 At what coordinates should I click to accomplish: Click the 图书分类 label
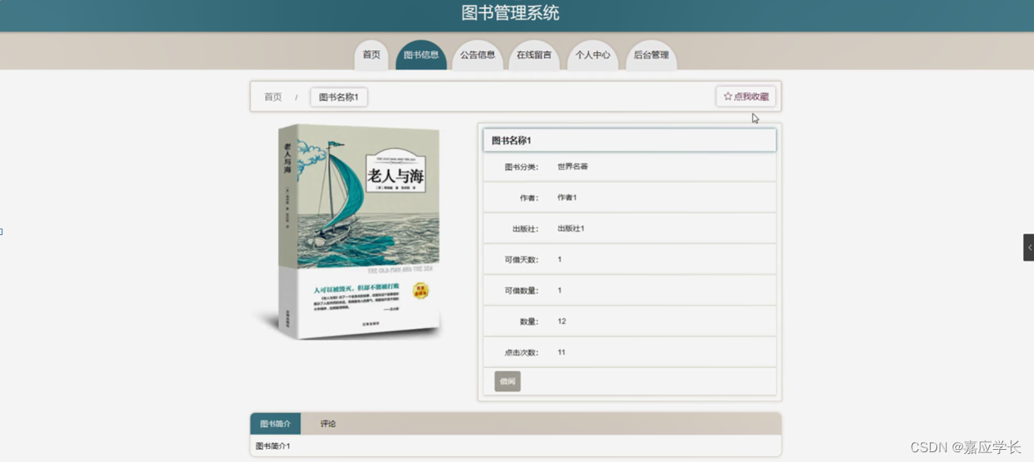521,167
